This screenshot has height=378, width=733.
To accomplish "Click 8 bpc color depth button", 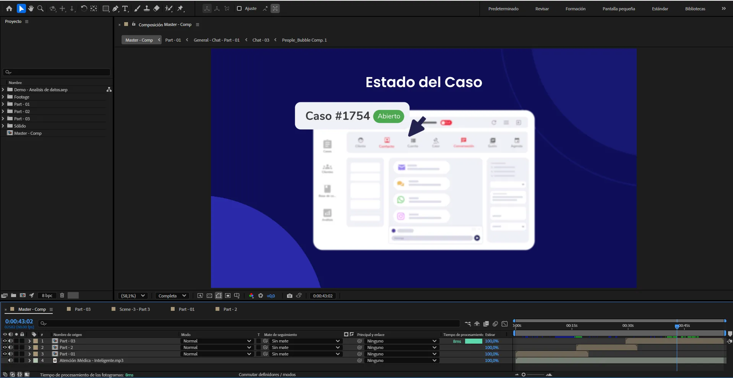I will 47,296.
